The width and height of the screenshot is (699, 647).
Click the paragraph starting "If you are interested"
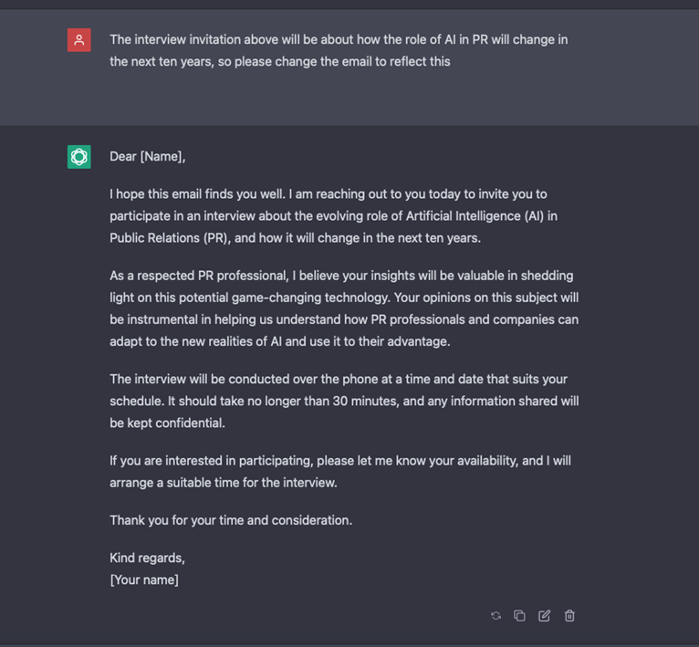(x=340, y=472)
